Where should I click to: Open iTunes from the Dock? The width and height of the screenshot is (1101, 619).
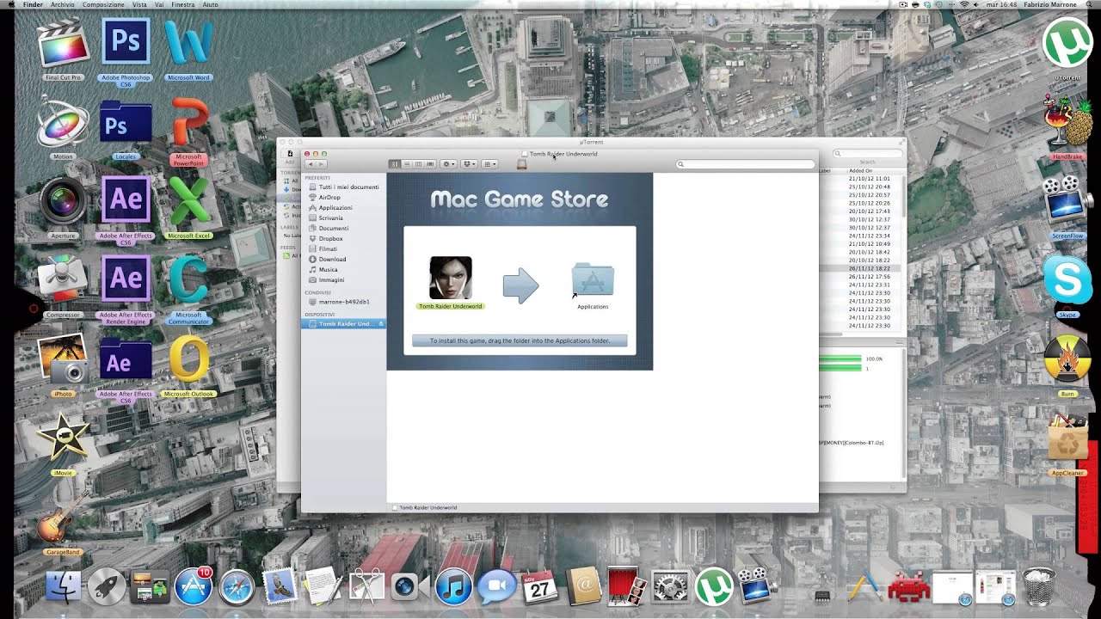tap(453, 586)
